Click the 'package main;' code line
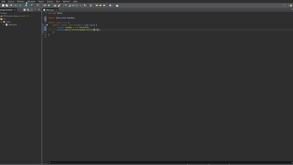Viewport: 293px width, 165px height. [x=55, y=13]
